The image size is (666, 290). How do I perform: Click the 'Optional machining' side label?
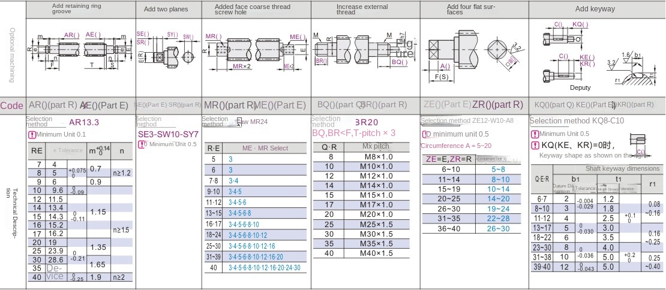12,55
